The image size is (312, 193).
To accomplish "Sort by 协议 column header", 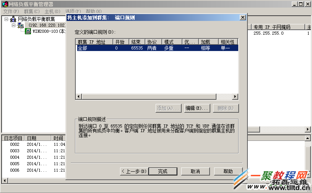I will pos(153,42).
